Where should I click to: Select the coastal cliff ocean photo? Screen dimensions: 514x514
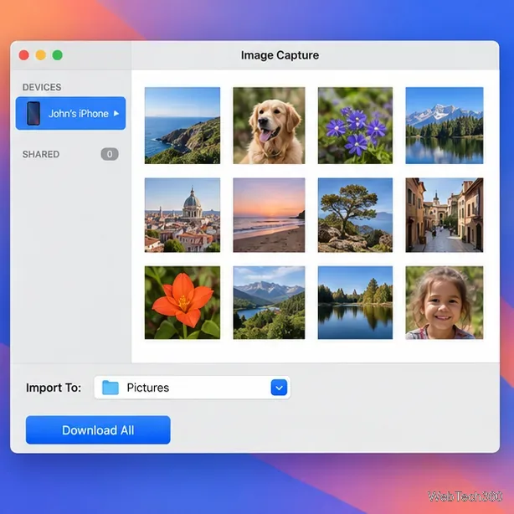point(182,126)
